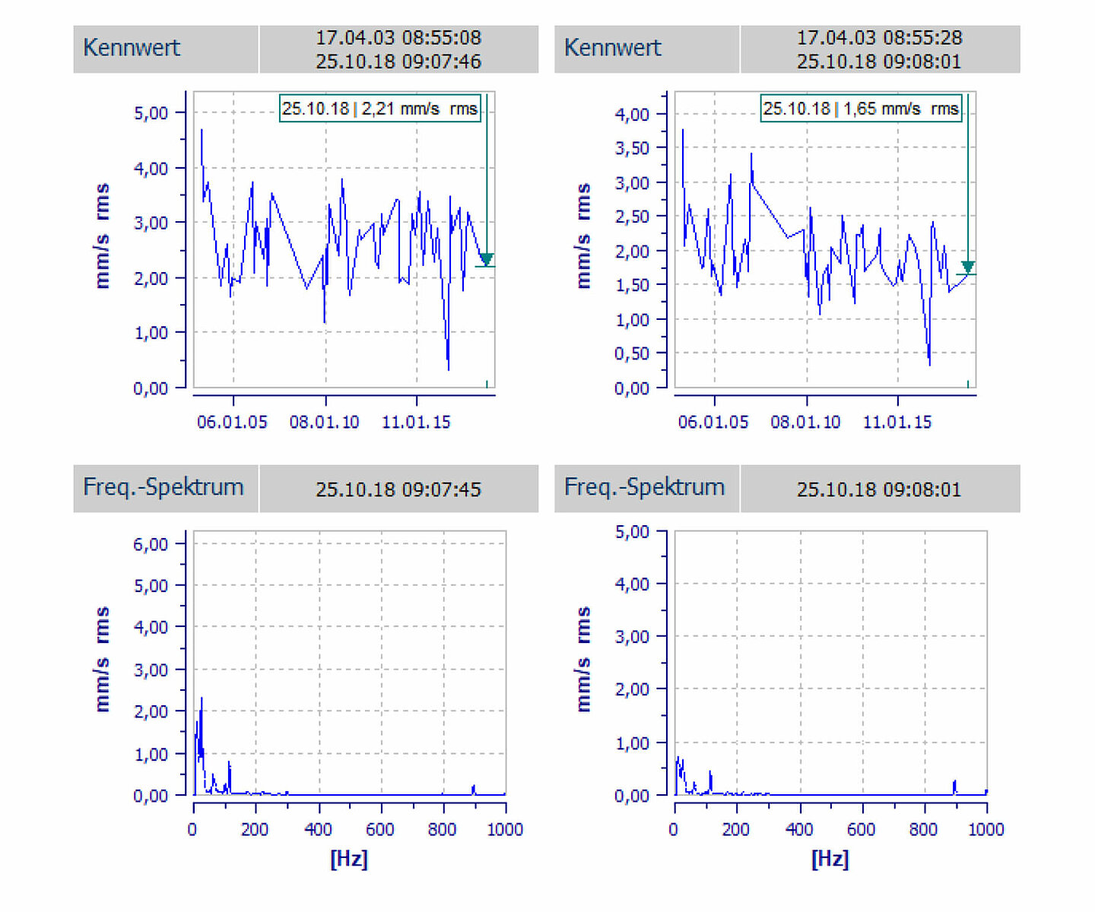Click 5,00 tick on right spectrum y-axis
Screen dimensions: 1095x912
coord(633,532)
